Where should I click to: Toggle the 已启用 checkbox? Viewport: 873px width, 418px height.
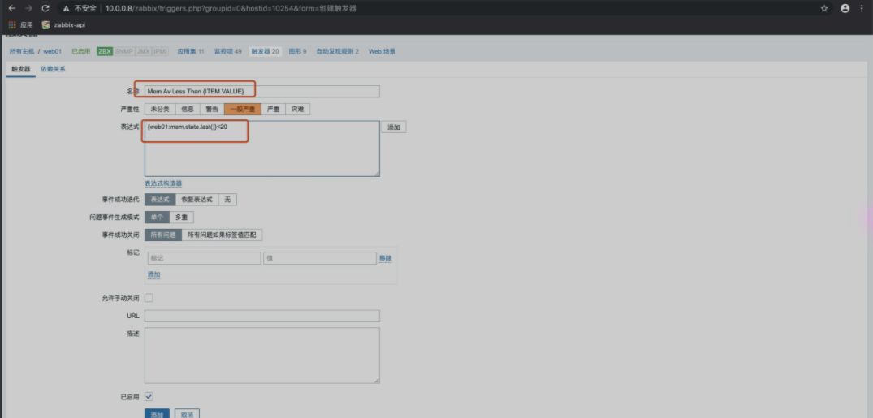149,397
